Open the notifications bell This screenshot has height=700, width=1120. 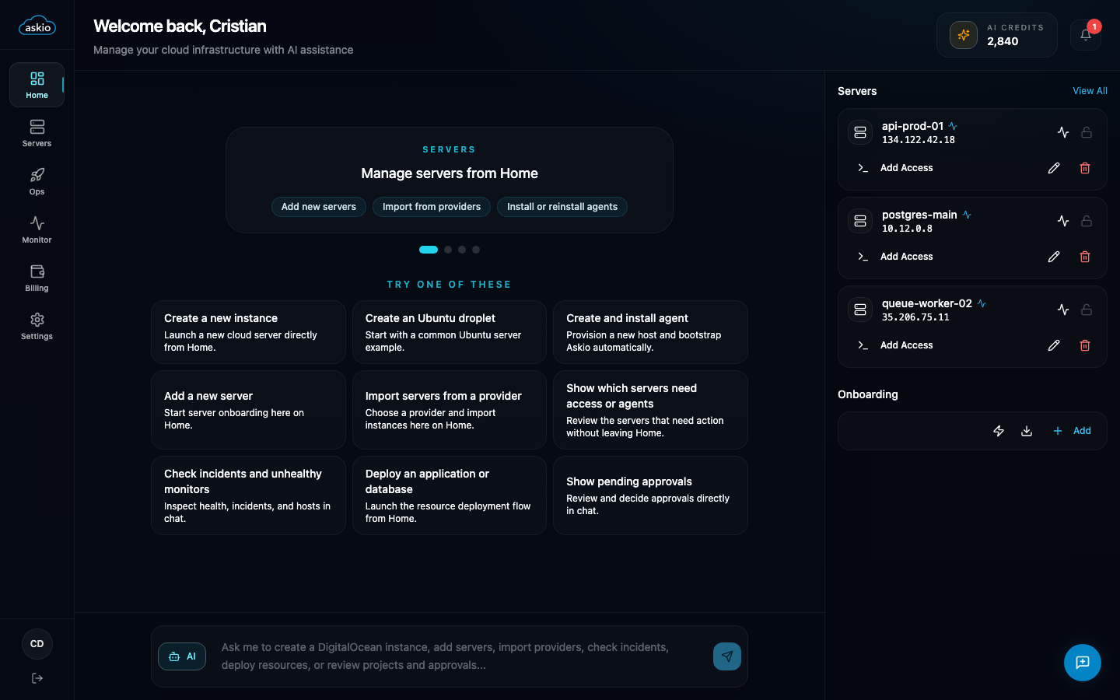(1086, 35)
